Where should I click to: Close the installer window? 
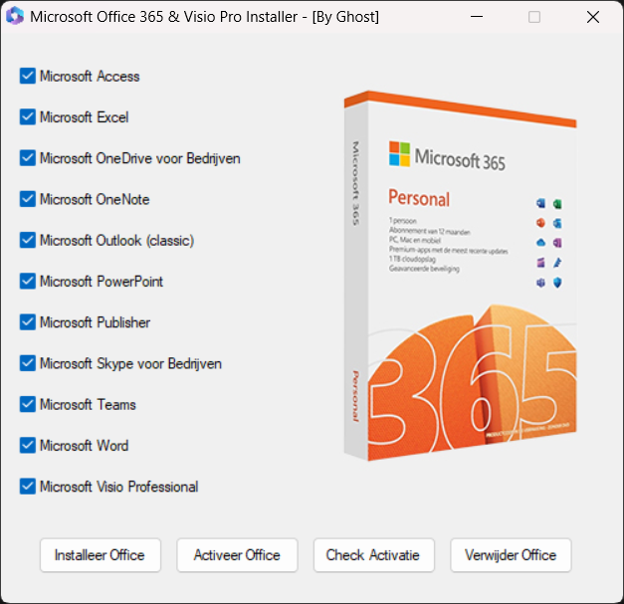click(x=593, y=17)
